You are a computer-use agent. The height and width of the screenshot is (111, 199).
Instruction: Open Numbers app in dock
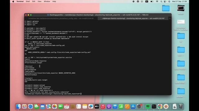[x=121, y=106]
